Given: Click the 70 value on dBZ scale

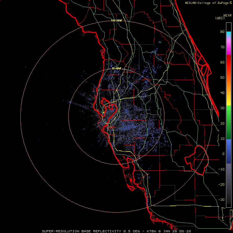Looking at the screenshot, I should [x=222, y=47].
